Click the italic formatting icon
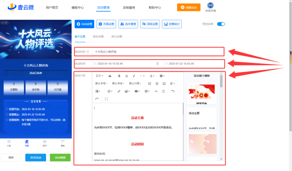 tap(134, 76)
